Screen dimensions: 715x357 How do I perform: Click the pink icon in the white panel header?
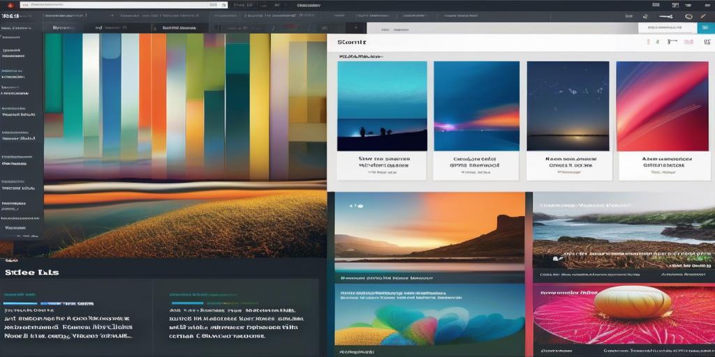[688, 43]
